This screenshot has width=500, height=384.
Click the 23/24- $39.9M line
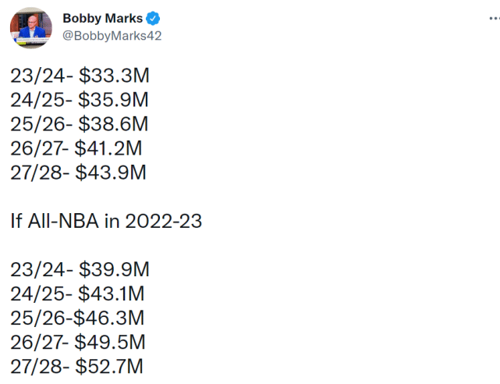point(80,269)
